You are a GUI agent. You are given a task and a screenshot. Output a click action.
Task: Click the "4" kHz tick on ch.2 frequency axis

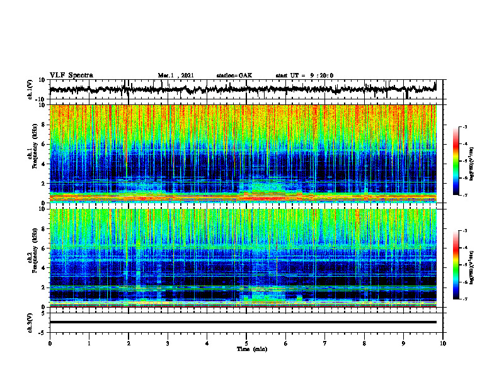pos(43,268)
